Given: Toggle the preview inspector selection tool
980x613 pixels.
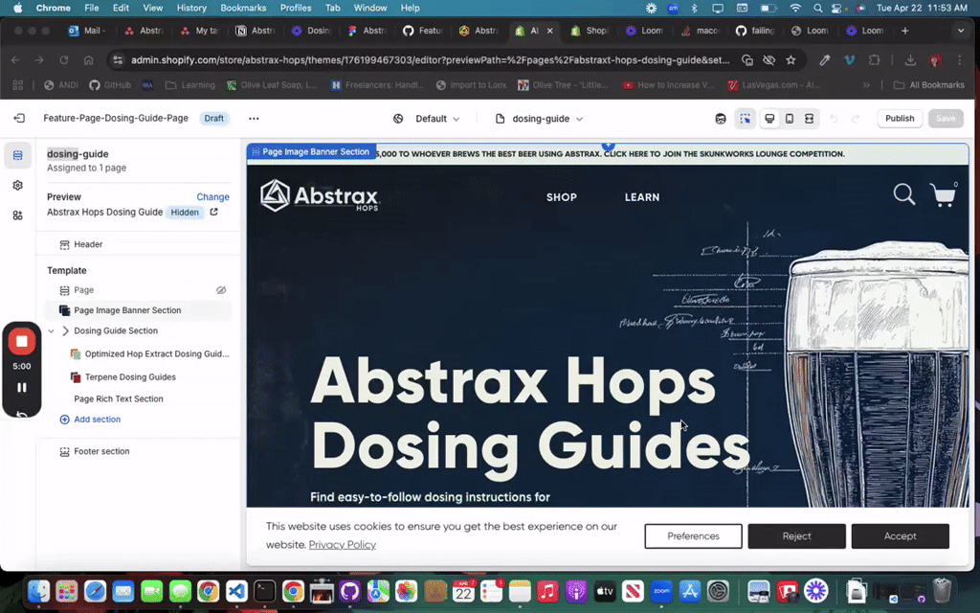Looking at the screenshot, I should [x=745, y=119].
